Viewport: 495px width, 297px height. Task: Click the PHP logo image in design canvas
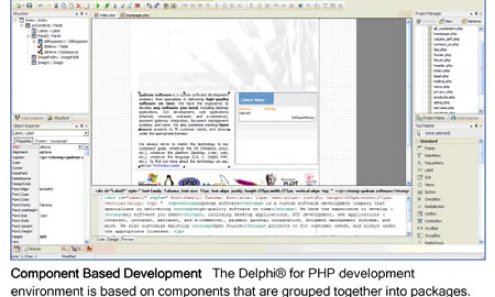pos(189,181)
